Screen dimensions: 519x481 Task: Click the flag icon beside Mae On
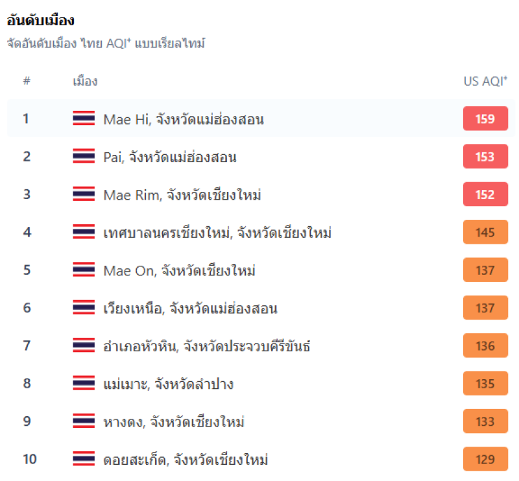(x=84, y=270)
